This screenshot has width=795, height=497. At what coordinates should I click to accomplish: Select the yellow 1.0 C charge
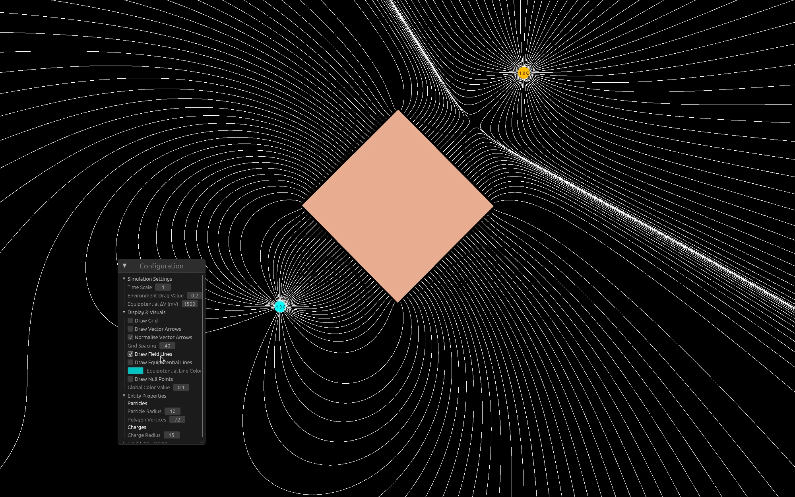(524, 73)
